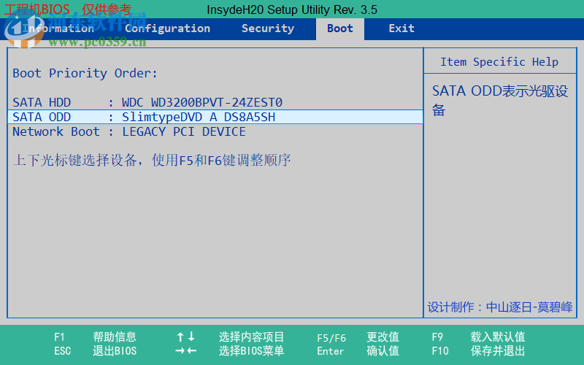Image resolution: width=584 pixels, height=365 pixels.
Task: Select SATA ODD SlimtypeDVD boot entry
Action: pyautogui.click(x=215, y=117)
